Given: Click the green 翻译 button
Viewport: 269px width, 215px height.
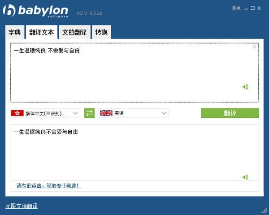Looking at the screenshot, I should (x=230, y=113).
